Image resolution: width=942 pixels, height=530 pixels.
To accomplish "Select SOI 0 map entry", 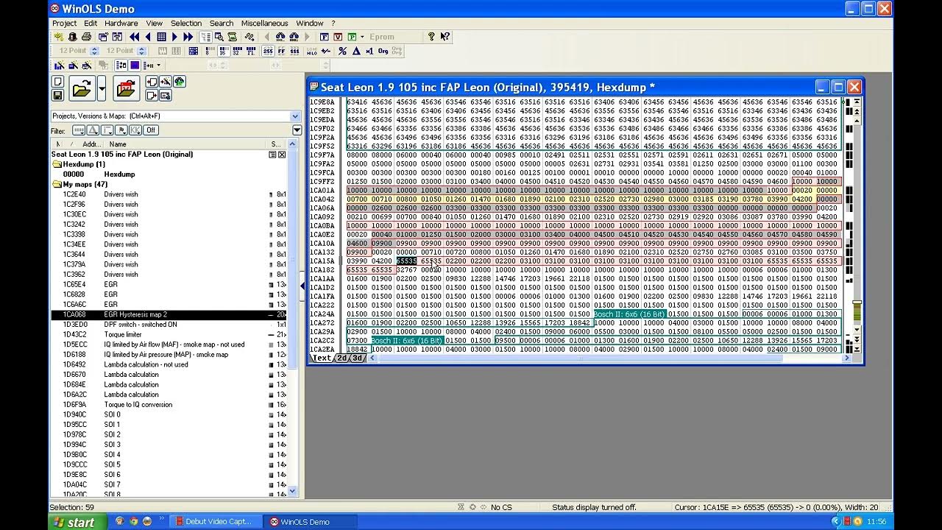I will [x=169, y=414].
